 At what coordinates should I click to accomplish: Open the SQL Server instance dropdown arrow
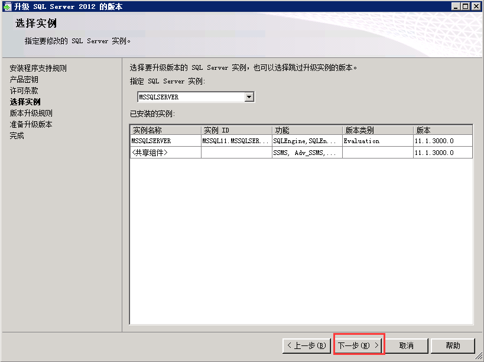pos(249,97)
